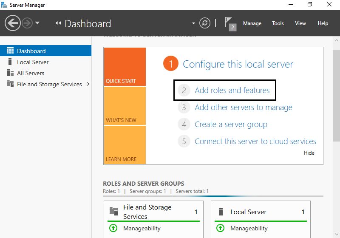
Task: Refresh the Server Manager dashboard
Action: pyautogui.click(x=205, y=23)
